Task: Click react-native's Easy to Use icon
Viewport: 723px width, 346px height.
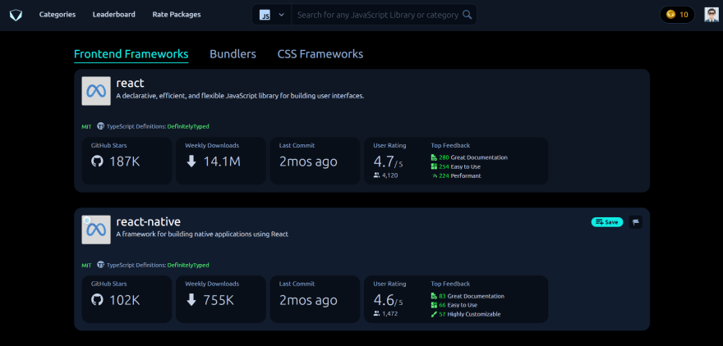Action: (x=434, y=305)
